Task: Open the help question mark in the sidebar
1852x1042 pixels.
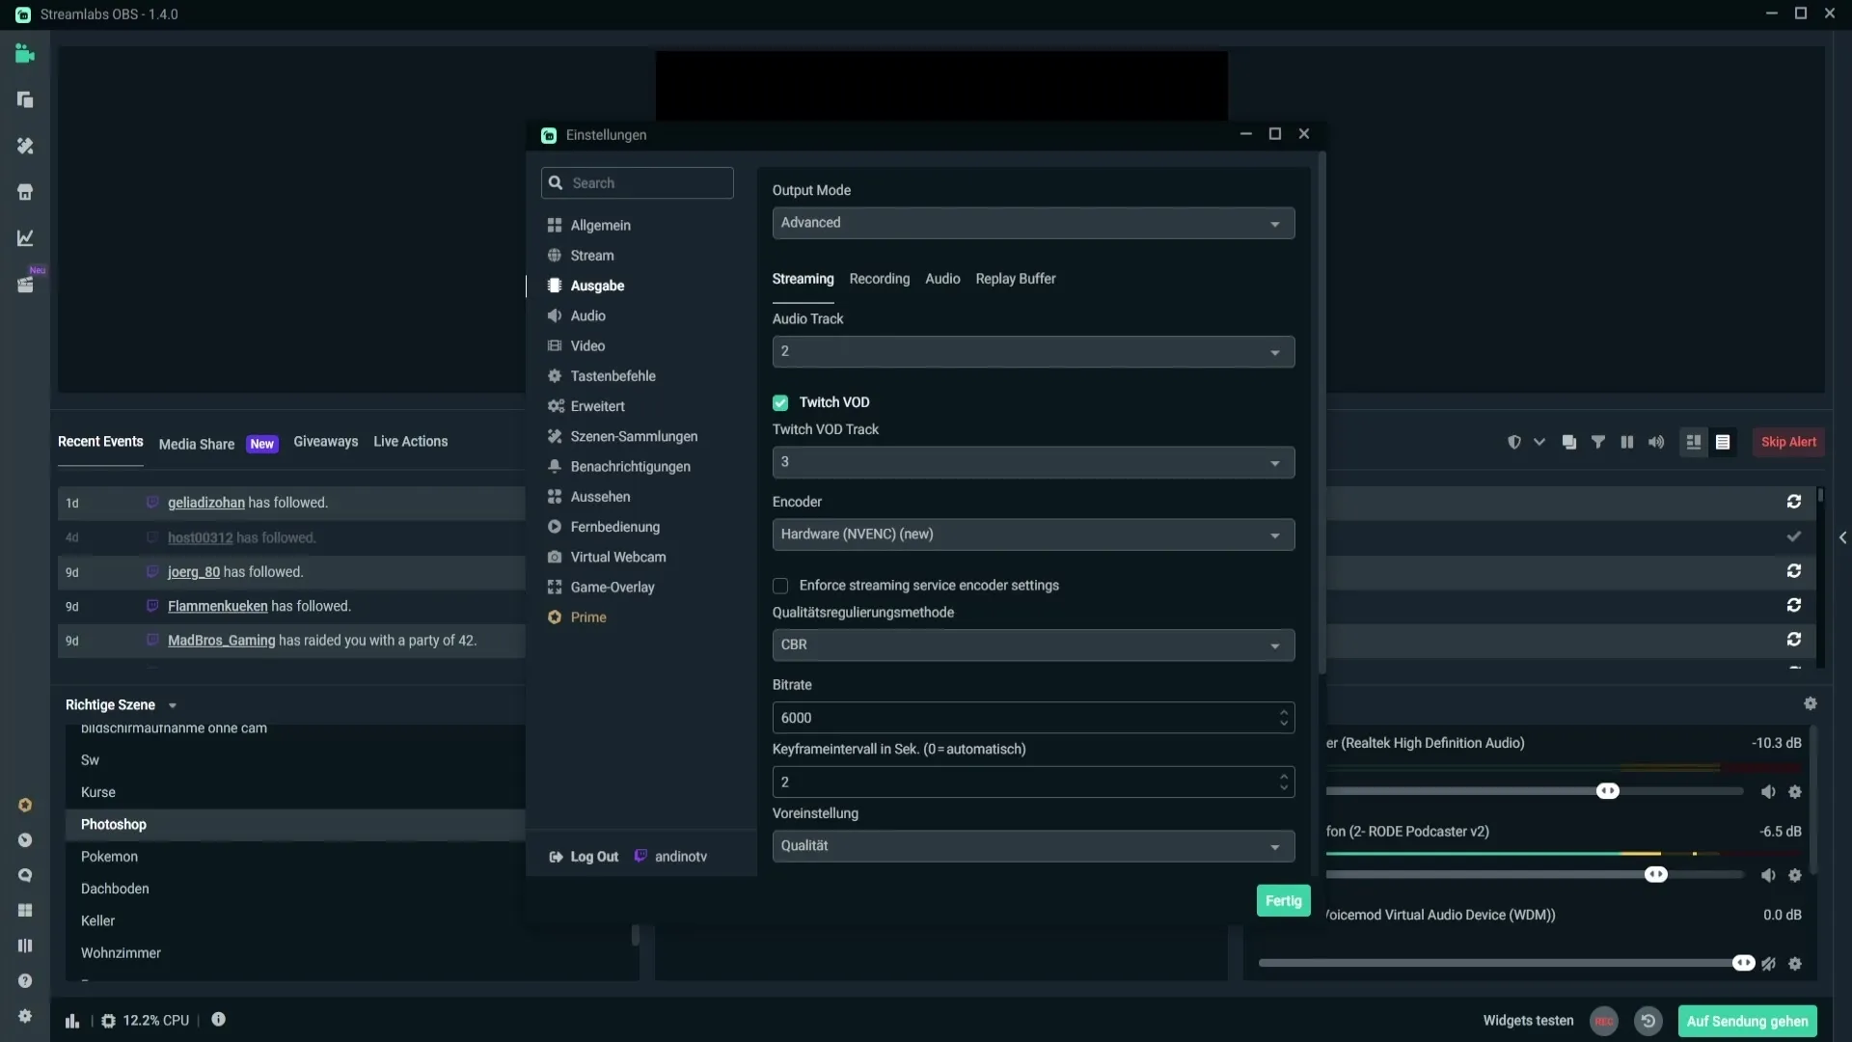Action: pos(25,980)
